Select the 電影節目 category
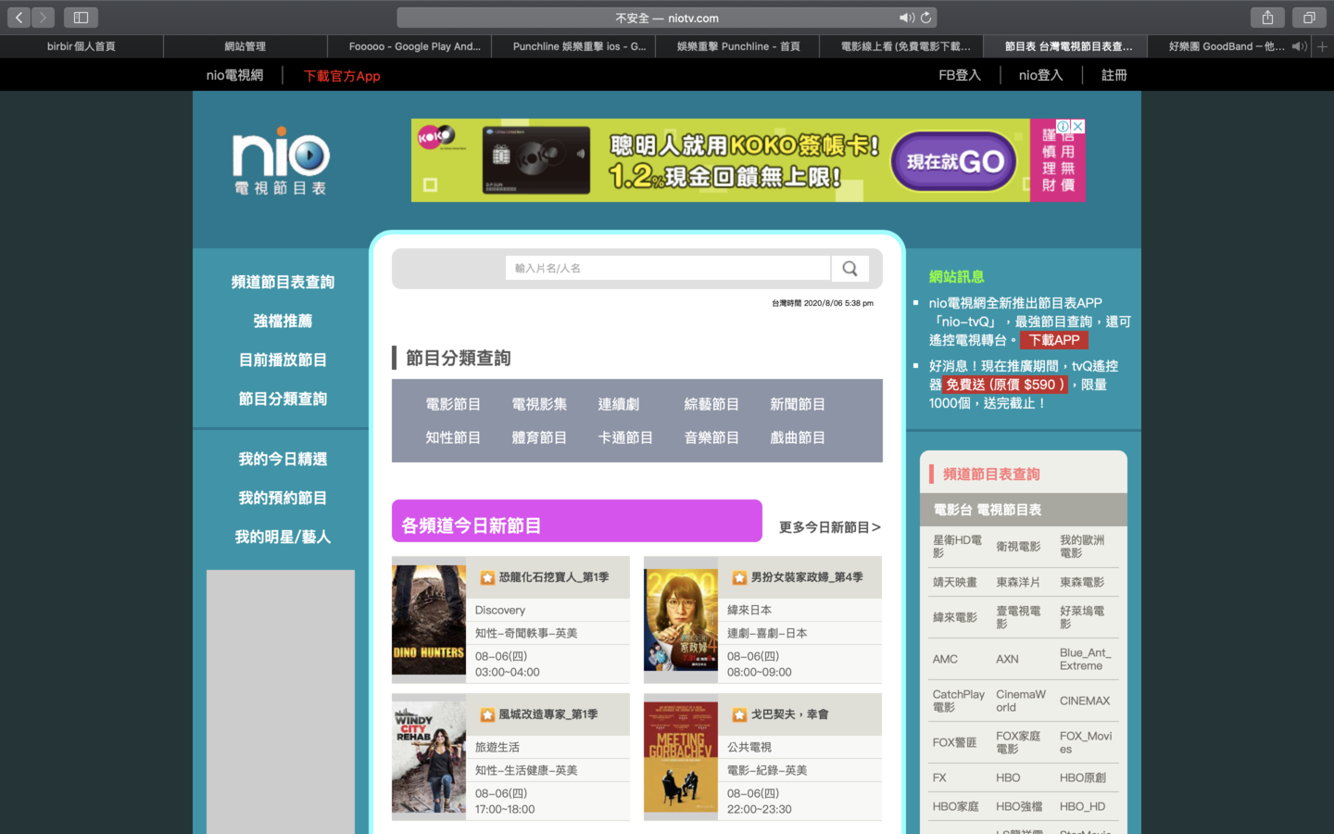The width and height of the screenshot is (1334, 834). 453,405
